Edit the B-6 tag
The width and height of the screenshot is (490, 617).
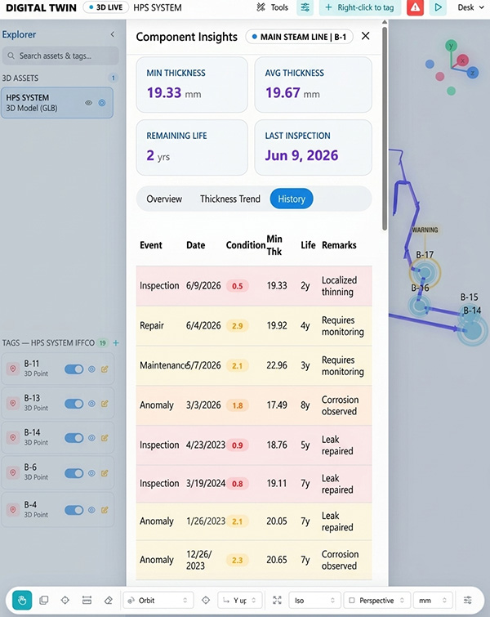(x=105, y=473)
